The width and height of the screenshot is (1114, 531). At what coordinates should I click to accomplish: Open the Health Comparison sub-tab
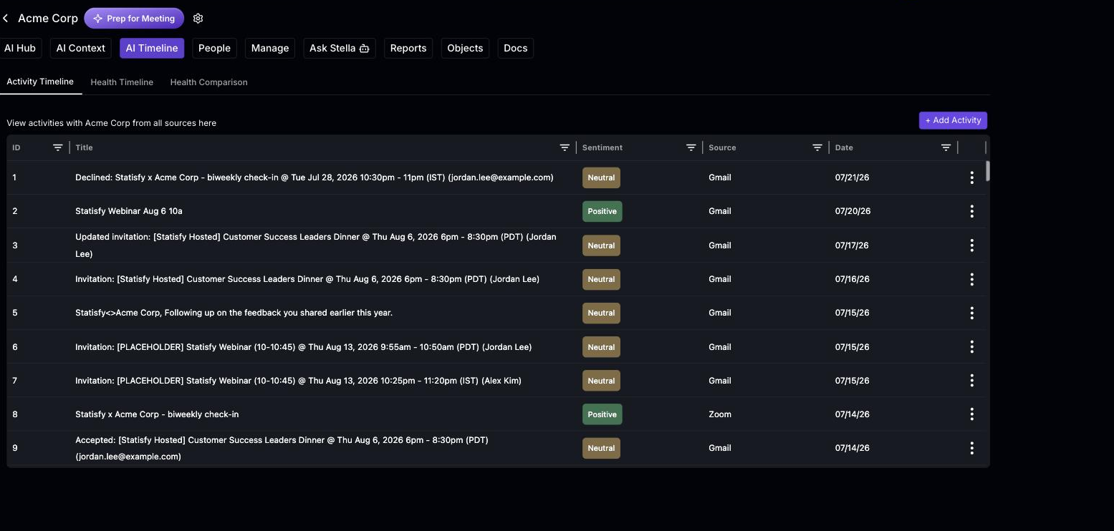pyautogui.click(x=209, y=82)
